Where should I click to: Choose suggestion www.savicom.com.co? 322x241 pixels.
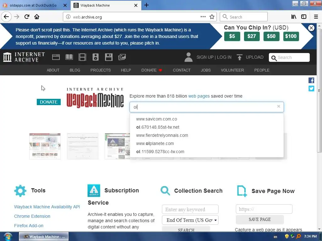207,119
